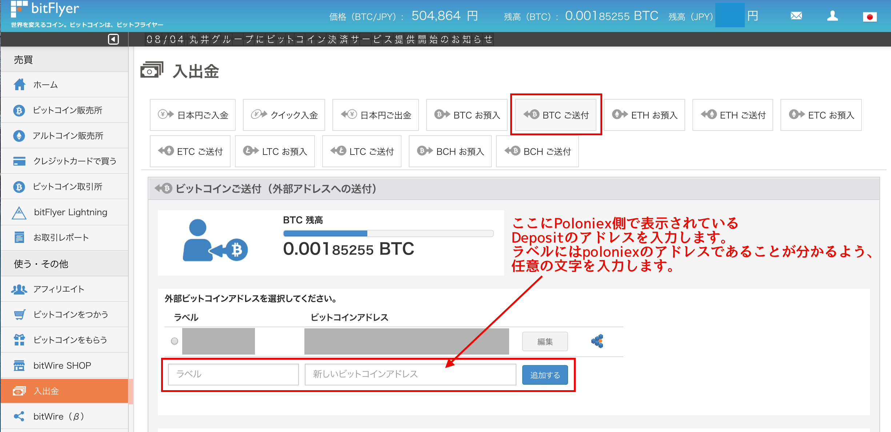This screenshot has height=432, width=891.
Task: Click the user-sending-bitcoin illustration
Action: [215, 240]
